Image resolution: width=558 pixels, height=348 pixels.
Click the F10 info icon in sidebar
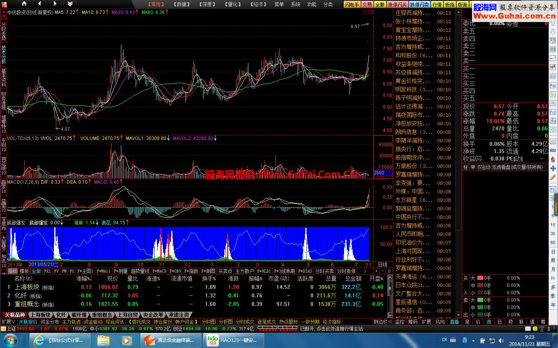tap(553, 85)
